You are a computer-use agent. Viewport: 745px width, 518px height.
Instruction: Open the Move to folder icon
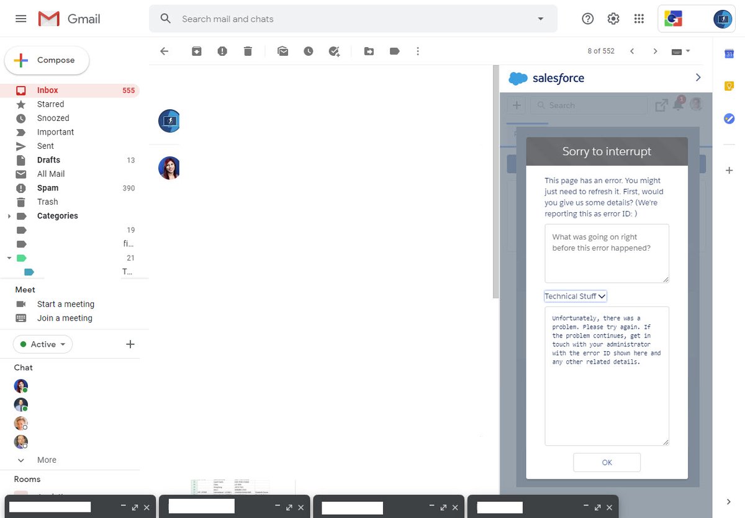(x=369, y=51)
